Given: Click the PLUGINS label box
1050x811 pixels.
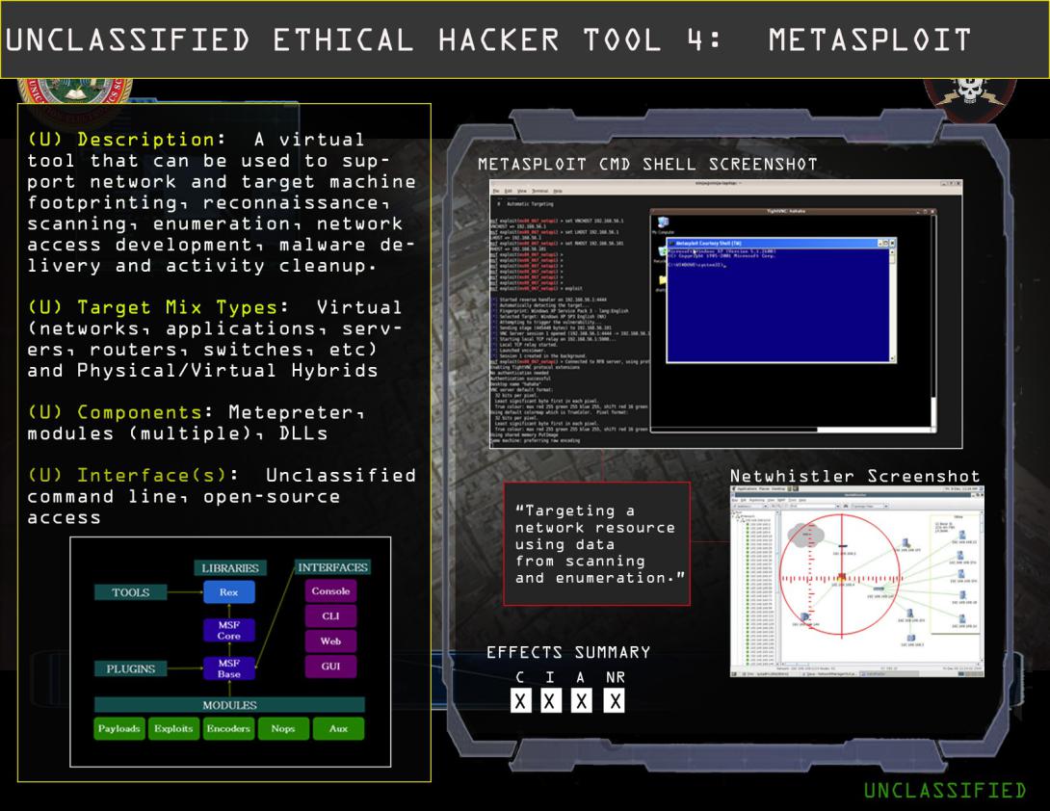Looking at the screenshot, I should 131,669.
